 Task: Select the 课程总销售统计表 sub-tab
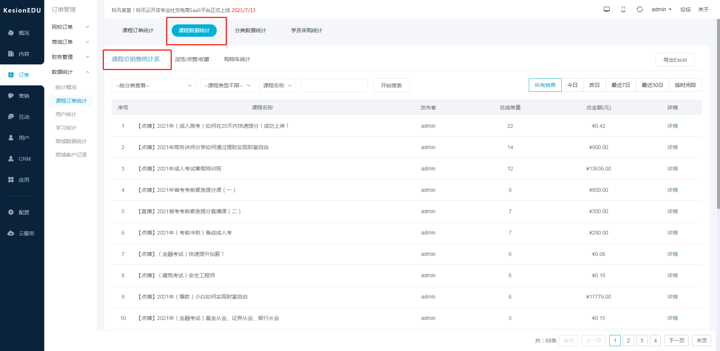[x=136, y=59]
